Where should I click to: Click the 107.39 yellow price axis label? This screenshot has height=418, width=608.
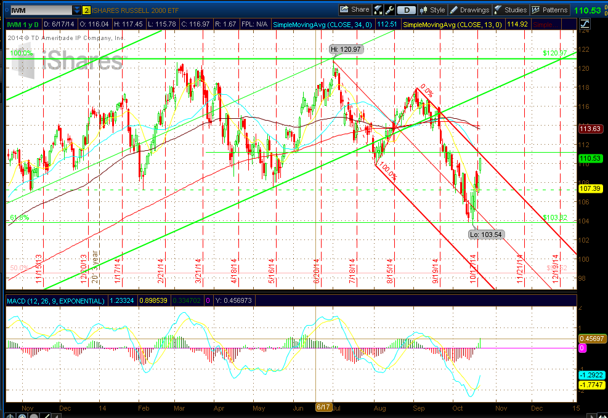click(590, 188)
